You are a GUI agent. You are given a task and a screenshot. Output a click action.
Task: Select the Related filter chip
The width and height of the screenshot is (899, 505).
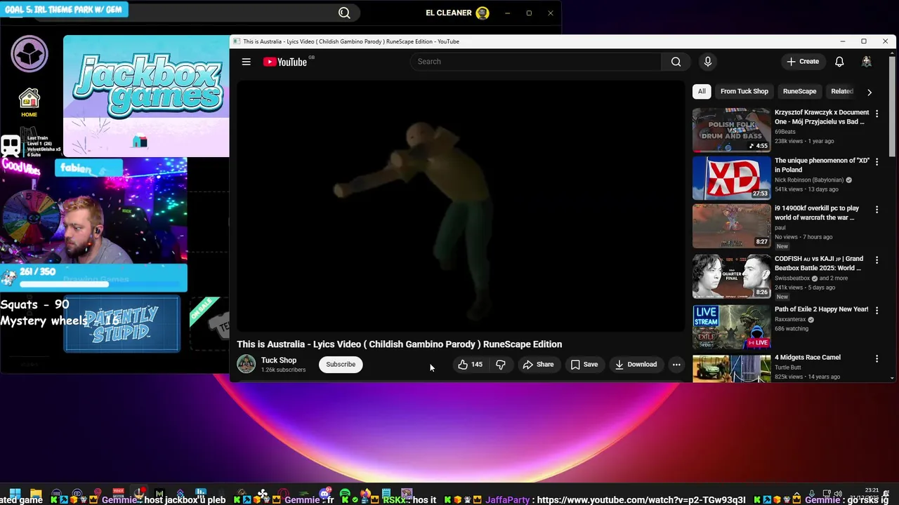(841, 91)
